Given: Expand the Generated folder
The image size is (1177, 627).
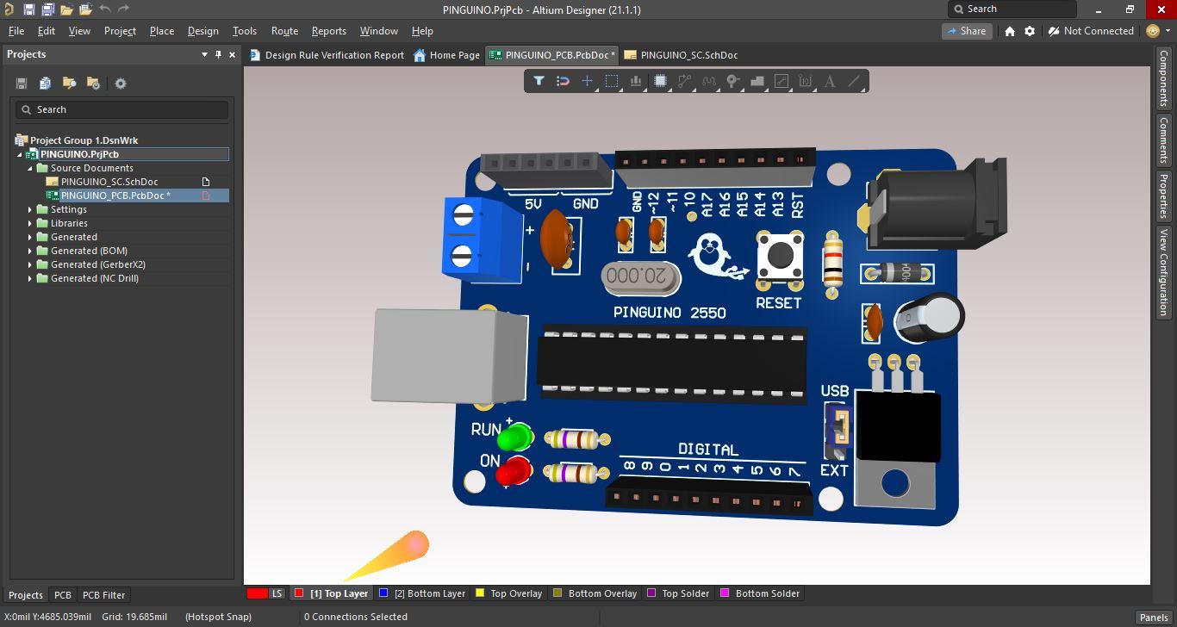Looking at the screenshot, I should point(30,238).
